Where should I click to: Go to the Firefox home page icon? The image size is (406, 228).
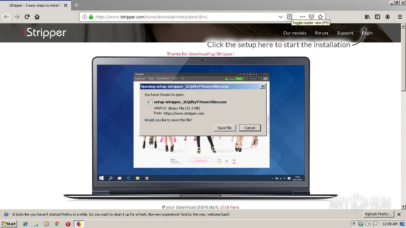tap(37, 17)
